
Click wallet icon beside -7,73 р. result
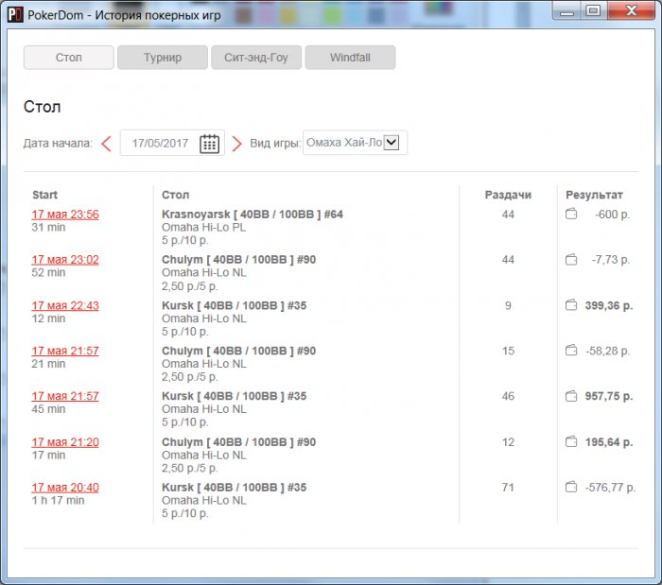[571, 260]
